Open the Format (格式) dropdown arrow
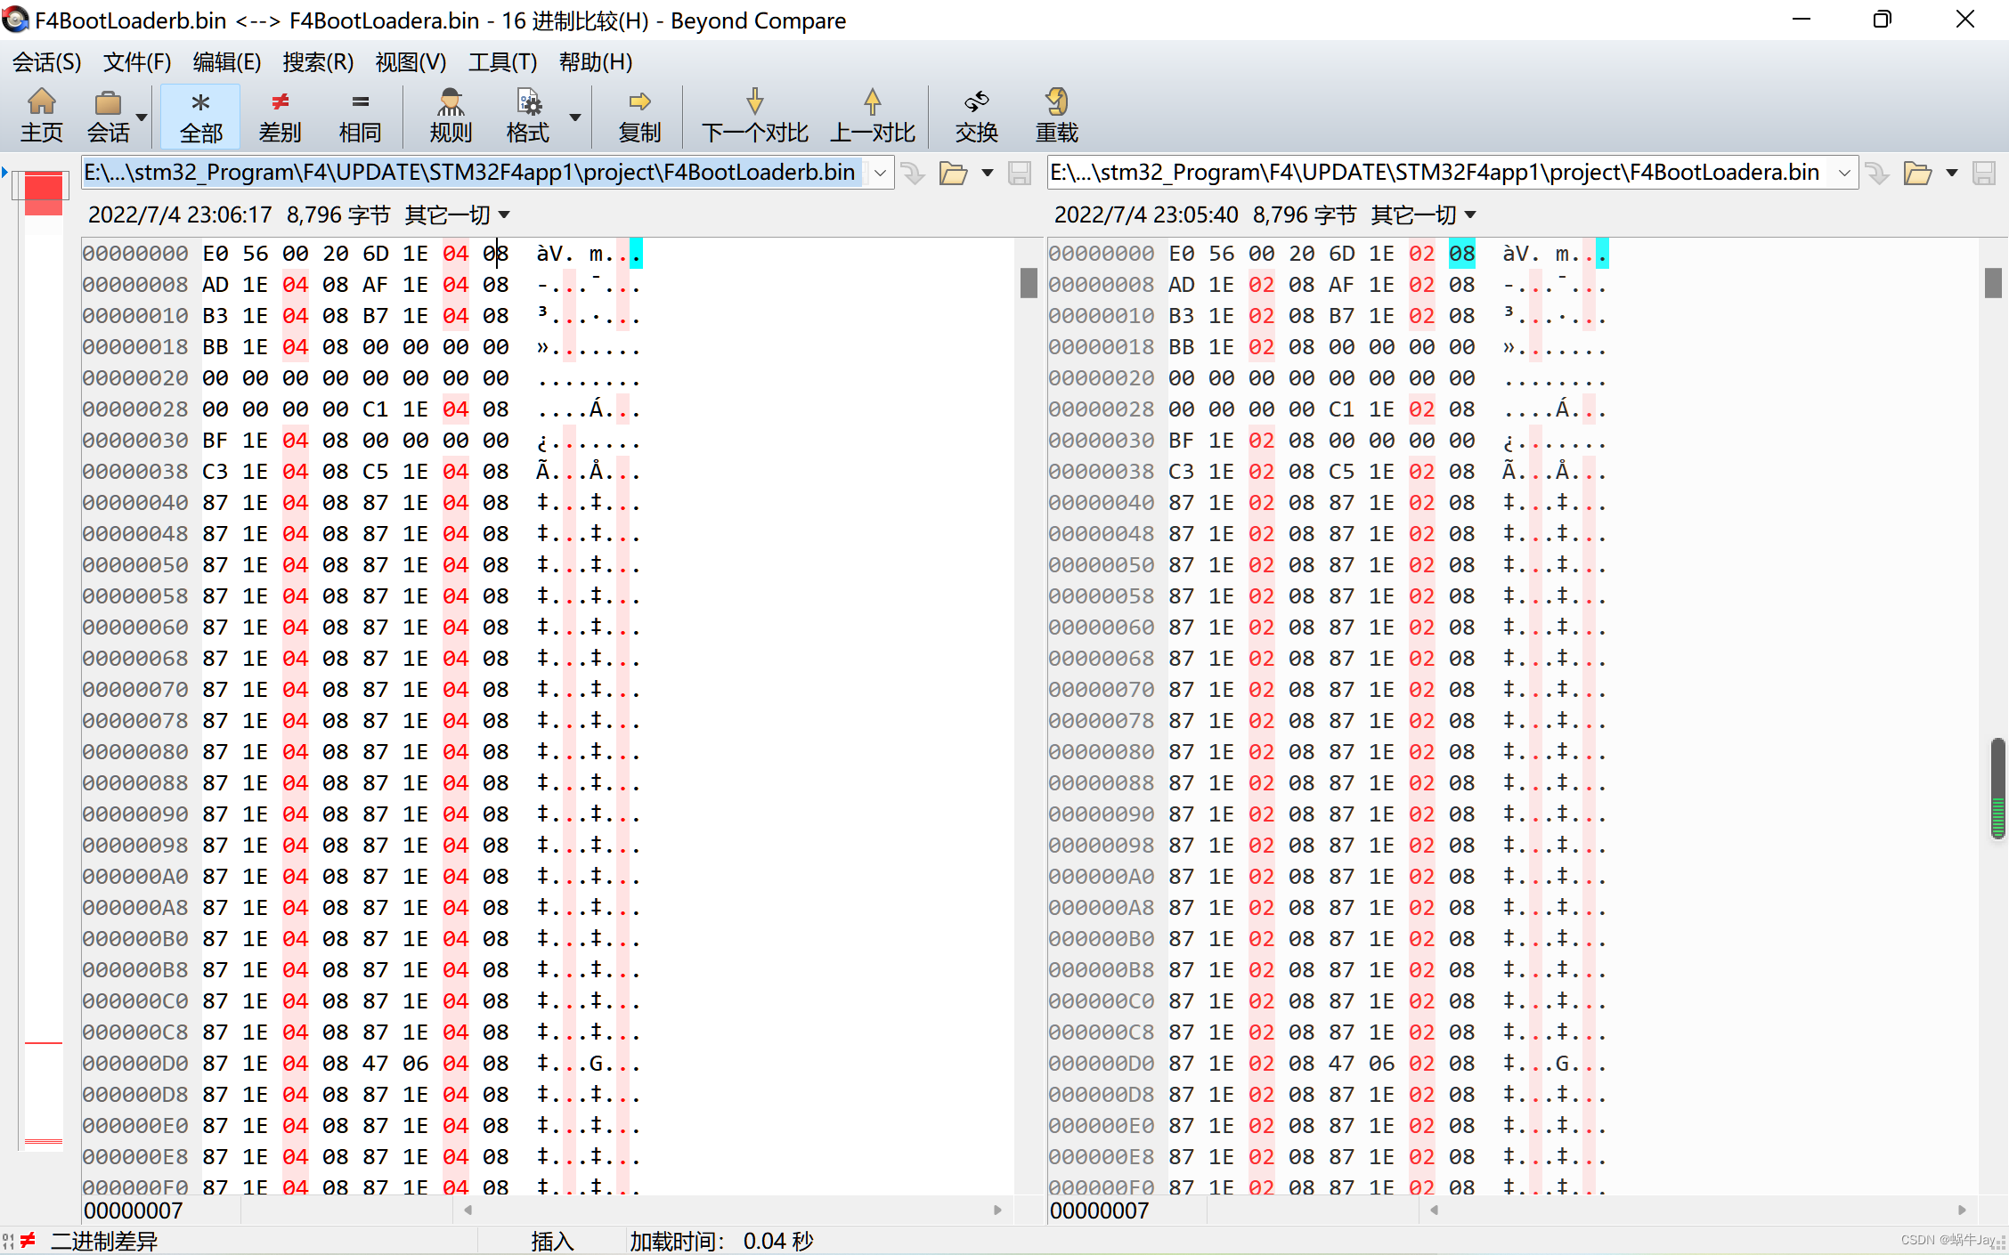This screenshot has height=1255, width=2009. (575, 117)
